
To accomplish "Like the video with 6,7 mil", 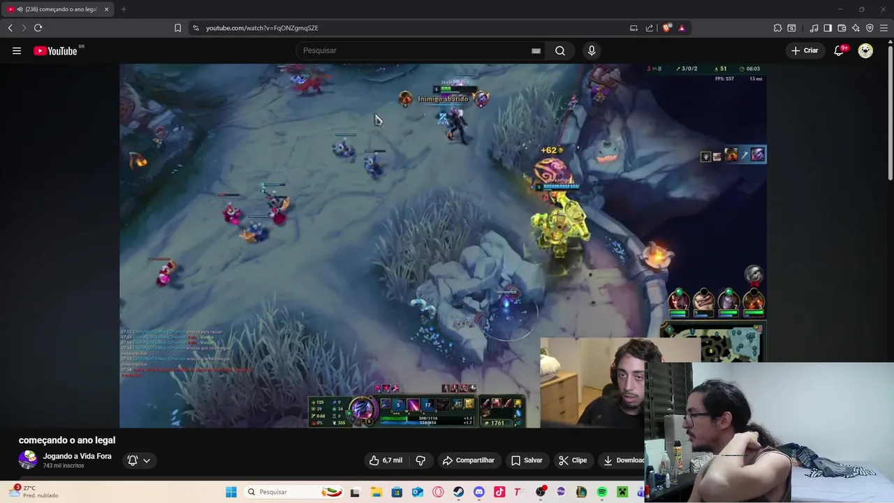I will coord(386,460).
